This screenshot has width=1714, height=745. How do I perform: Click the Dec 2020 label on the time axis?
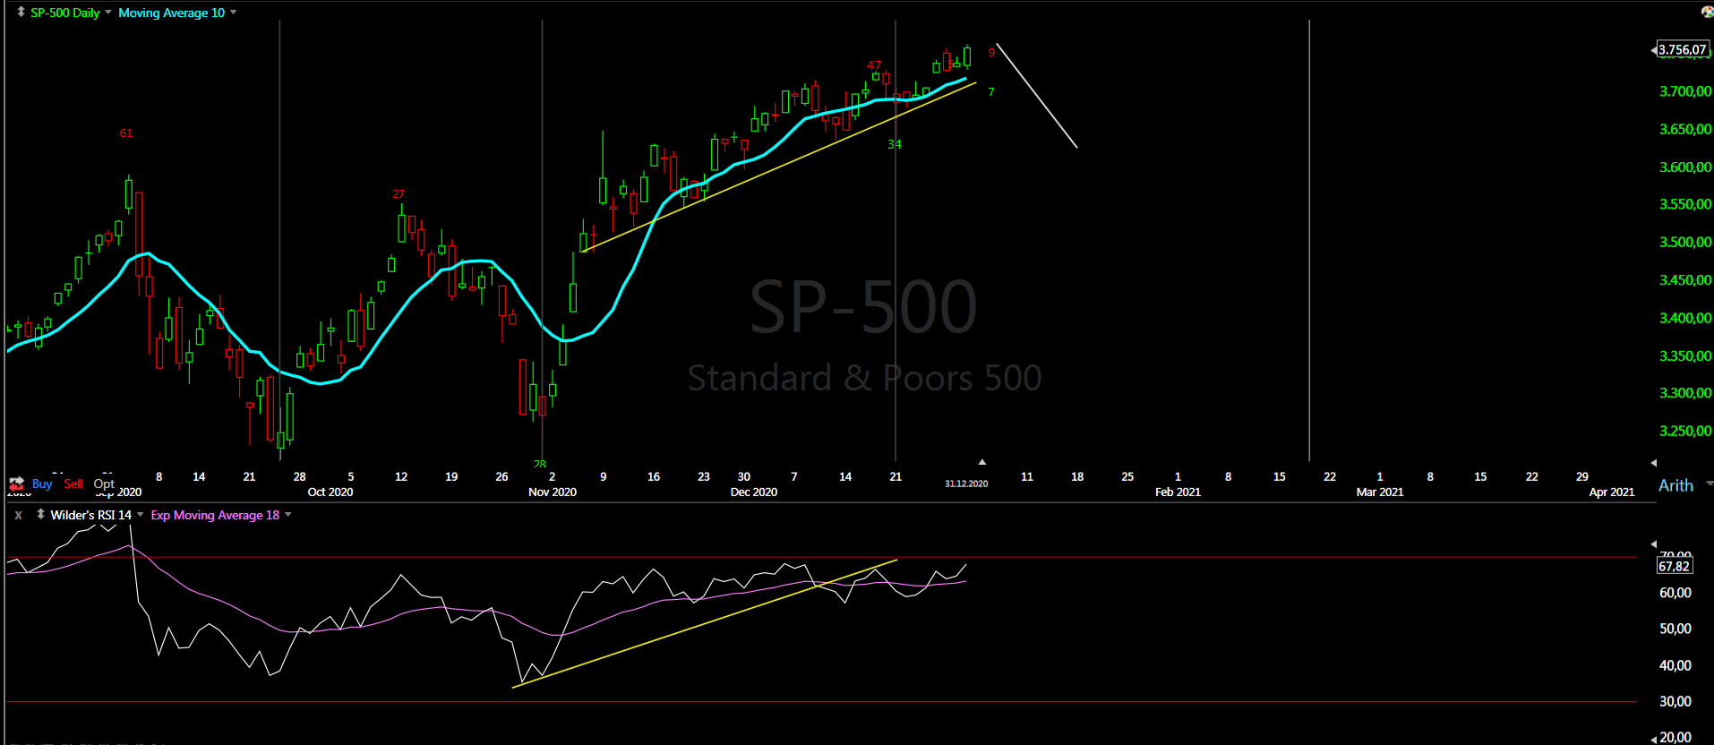pyautogui.click(x=754, y=492)
